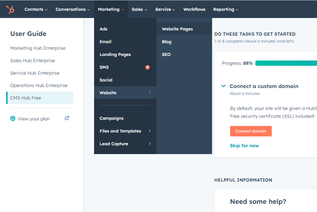This screenshot has height=212, width=317.
Task: Click the Progress: 88% label
Action: click(237, 63)
